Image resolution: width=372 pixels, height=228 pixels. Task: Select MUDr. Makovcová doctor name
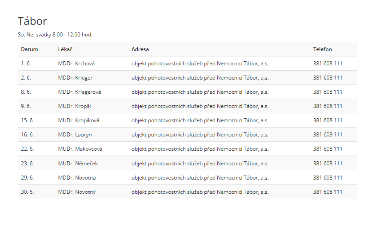pyautogui.click(x=80, y=149)
